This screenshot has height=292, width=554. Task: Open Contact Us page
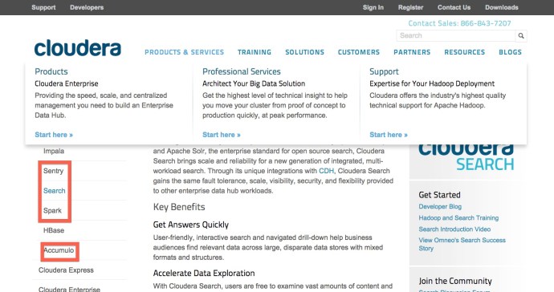[x=454, y=7]
